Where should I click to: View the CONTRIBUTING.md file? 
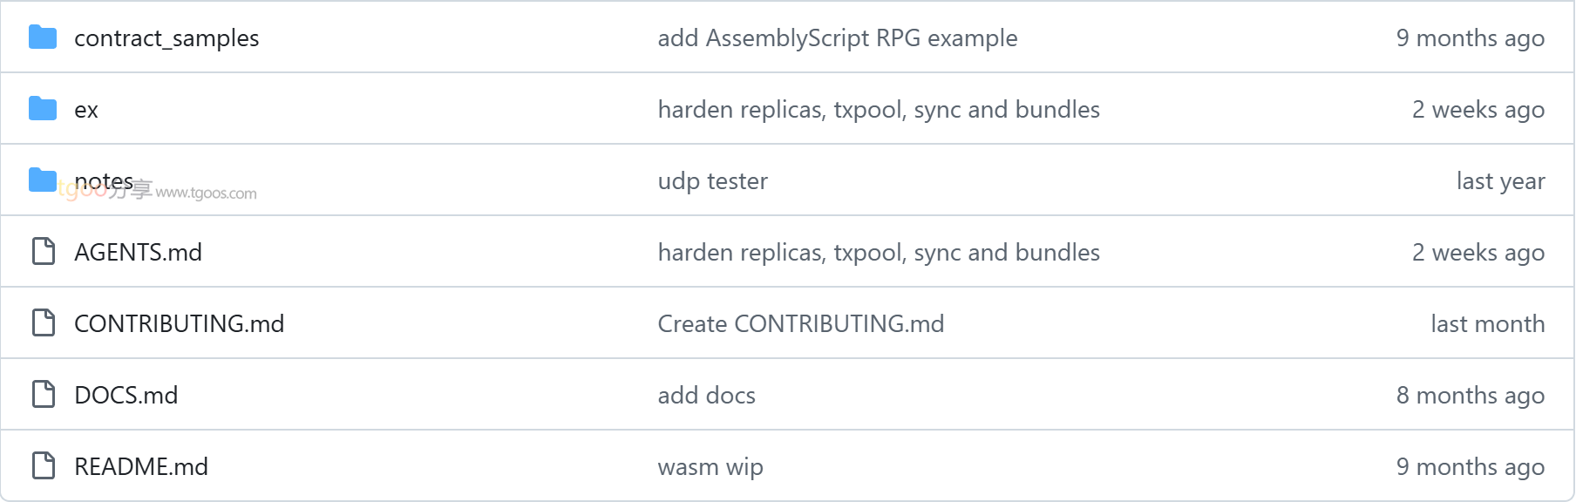[179, 323]
